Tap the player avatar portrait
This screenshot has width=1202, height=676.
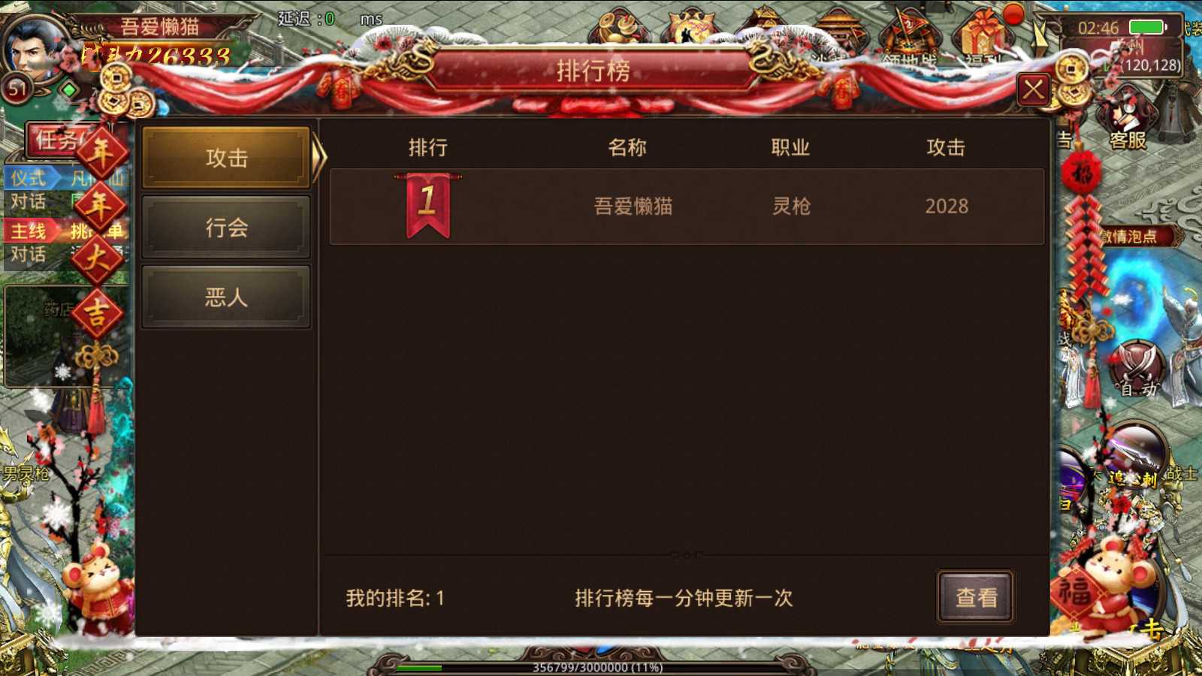pyautogui.click(x=34, y=47)
